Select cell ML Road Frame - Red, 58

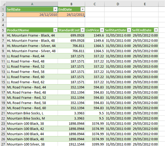(32, 103)
